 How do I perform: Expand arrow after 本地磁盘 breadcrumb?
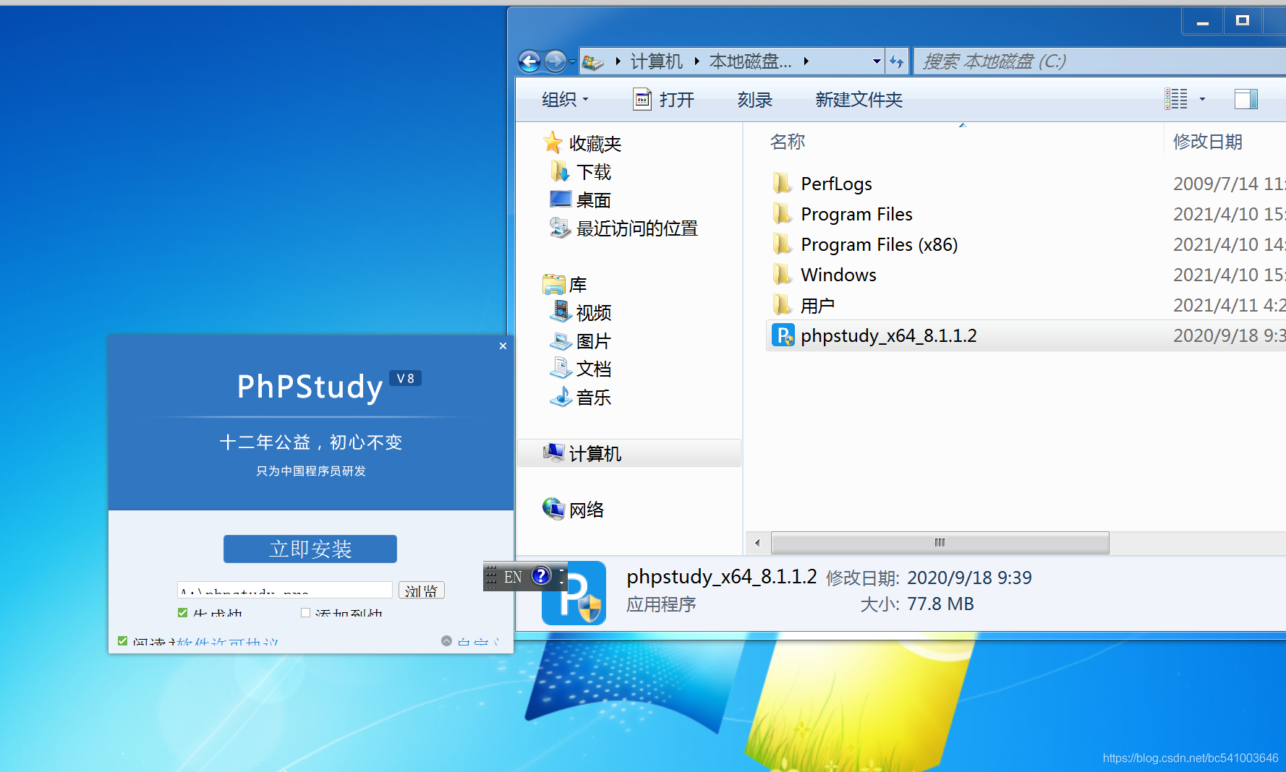(x=806, y=61)
